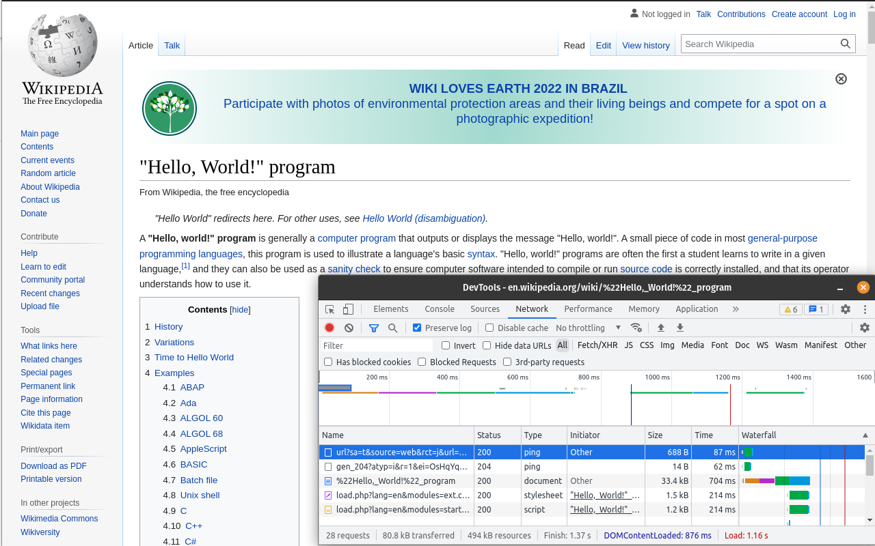Dismiss the Wiki Loves Earth banner

[x=841, y=78]
